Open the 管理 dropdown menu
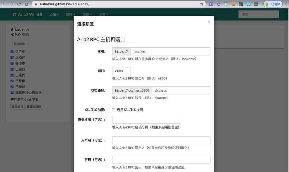Viewport: 289px width, 172px height. (71, 14)
